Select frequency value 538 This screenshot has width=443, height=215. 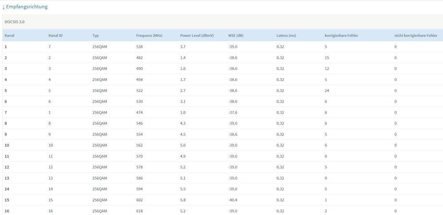pos(139,47)
